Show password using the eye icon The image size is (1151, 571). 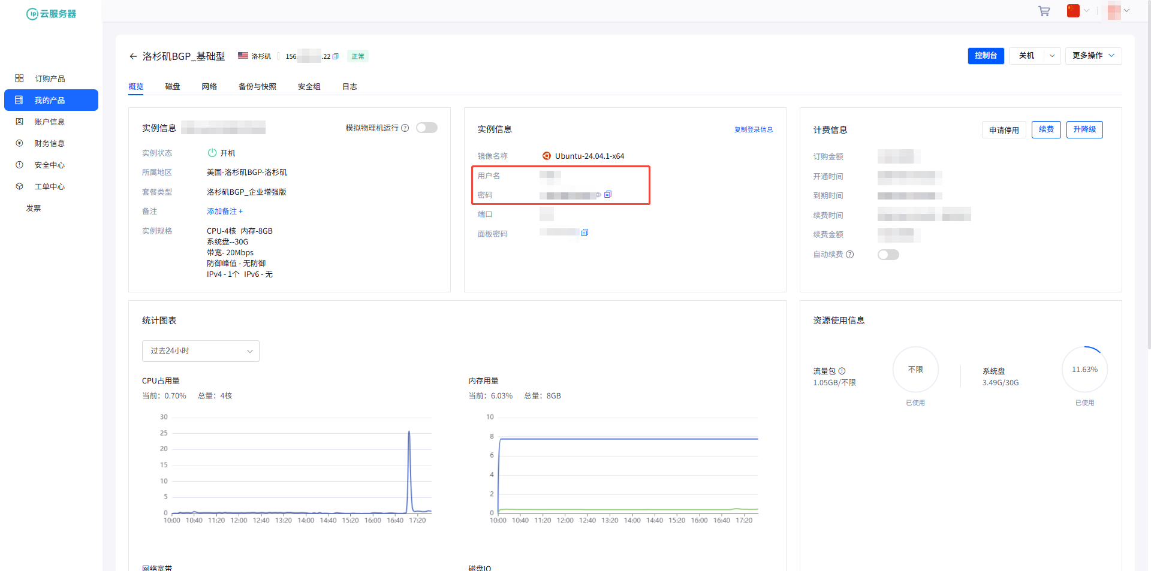598,195
